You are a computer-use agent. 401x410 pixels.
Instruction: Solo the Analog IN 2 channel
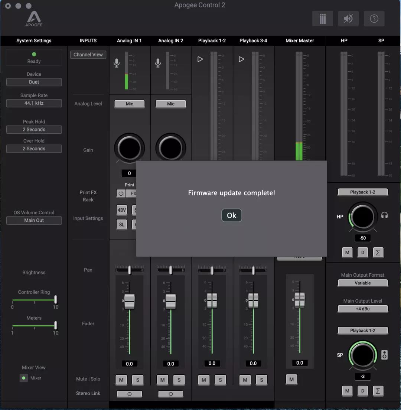(x=179, y=380)
